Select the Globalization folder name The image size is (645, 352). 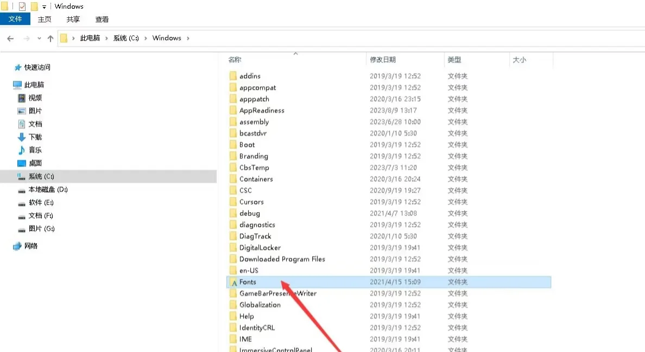pyautogui.click(x=260, y=305)
